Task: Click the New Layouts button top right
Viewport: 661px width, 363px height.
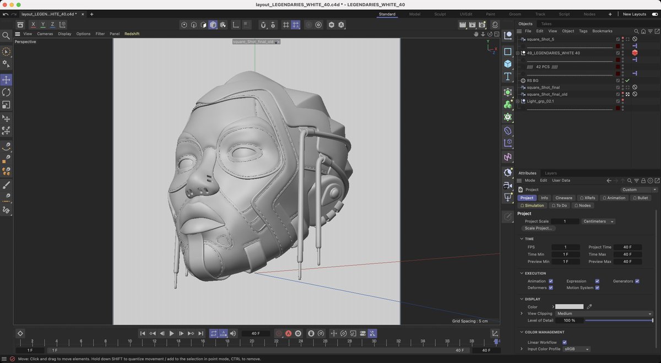Action: tap(633, 14)
